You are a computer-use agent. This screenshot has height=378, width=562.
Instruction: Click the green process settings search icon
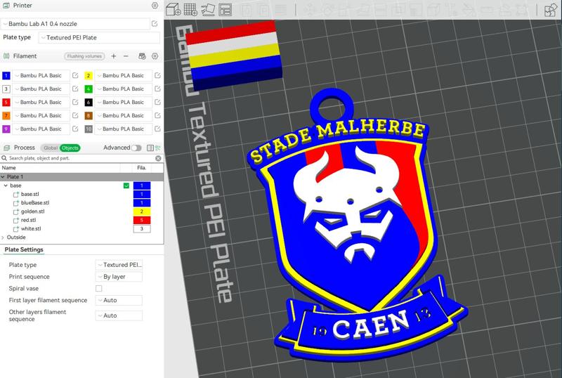point(157,148)
